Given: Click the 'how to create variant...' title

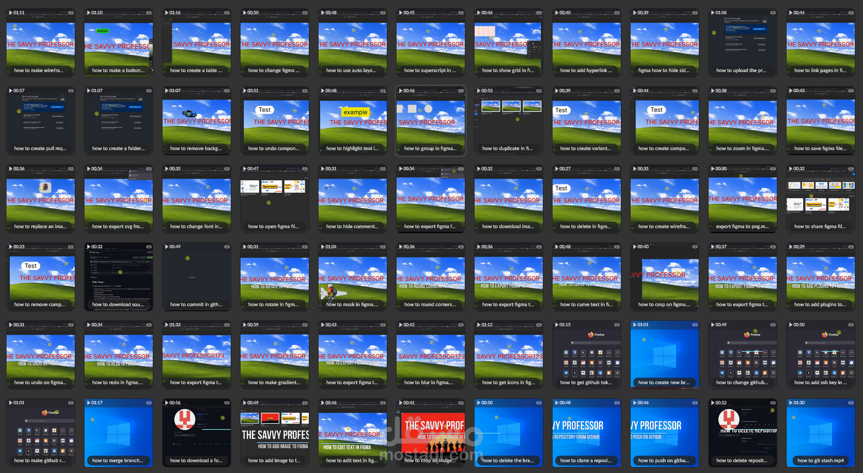Looking at the screenshot, I should (586, 148).
